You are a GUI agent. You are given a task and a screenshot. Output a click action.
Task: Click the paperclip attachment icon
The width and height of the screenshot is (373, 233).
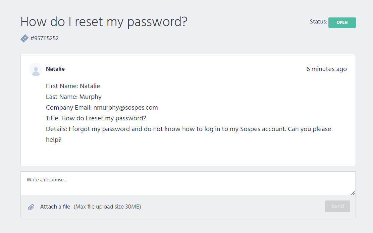click(x=31, y=207)
